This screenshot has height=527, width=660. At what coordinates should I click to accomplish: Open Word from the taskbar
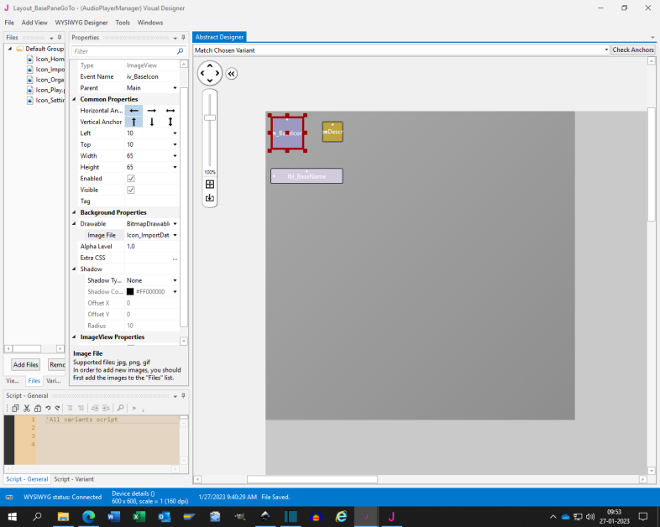coord(113,516)
